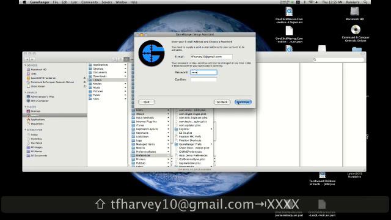
Task: Click the Quit button in setup dialog
Action: [147, 102]
